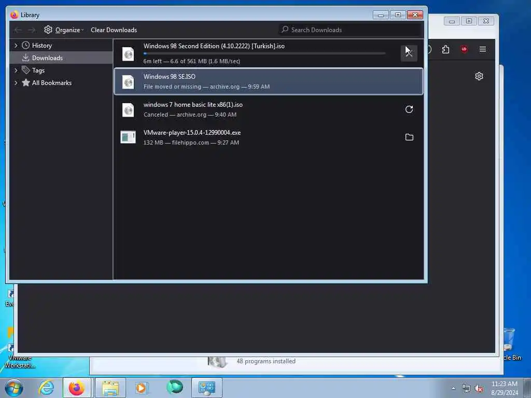
Task: Click the muted volume tray icon
Action: [479, 389]
